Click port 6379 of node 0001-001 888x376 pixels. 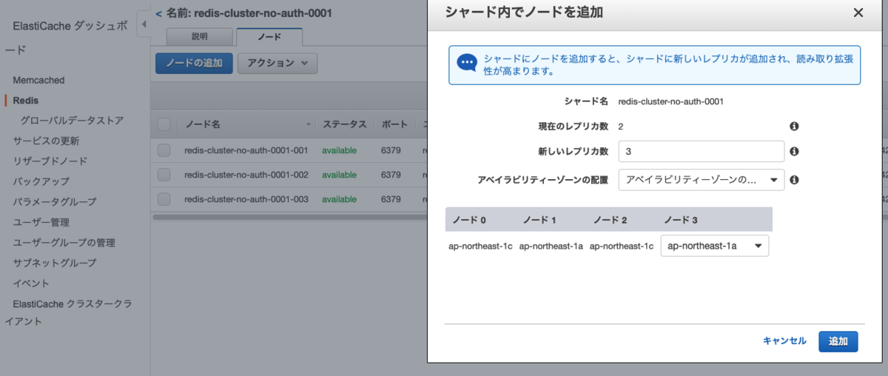coord(391,150)
